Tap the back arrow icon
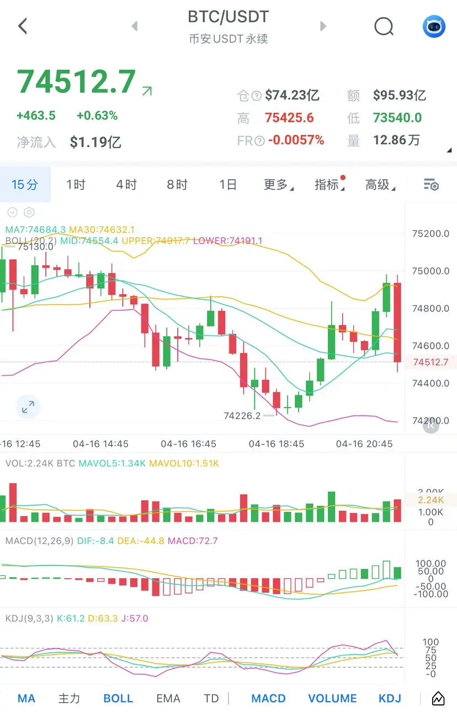This screenshot has height=712, width=457. 23,26
